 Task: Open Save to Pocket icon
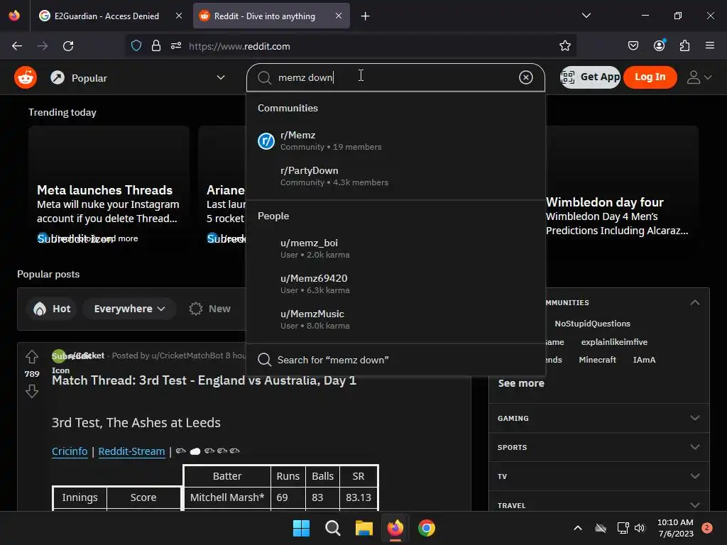tap(633, 45)
